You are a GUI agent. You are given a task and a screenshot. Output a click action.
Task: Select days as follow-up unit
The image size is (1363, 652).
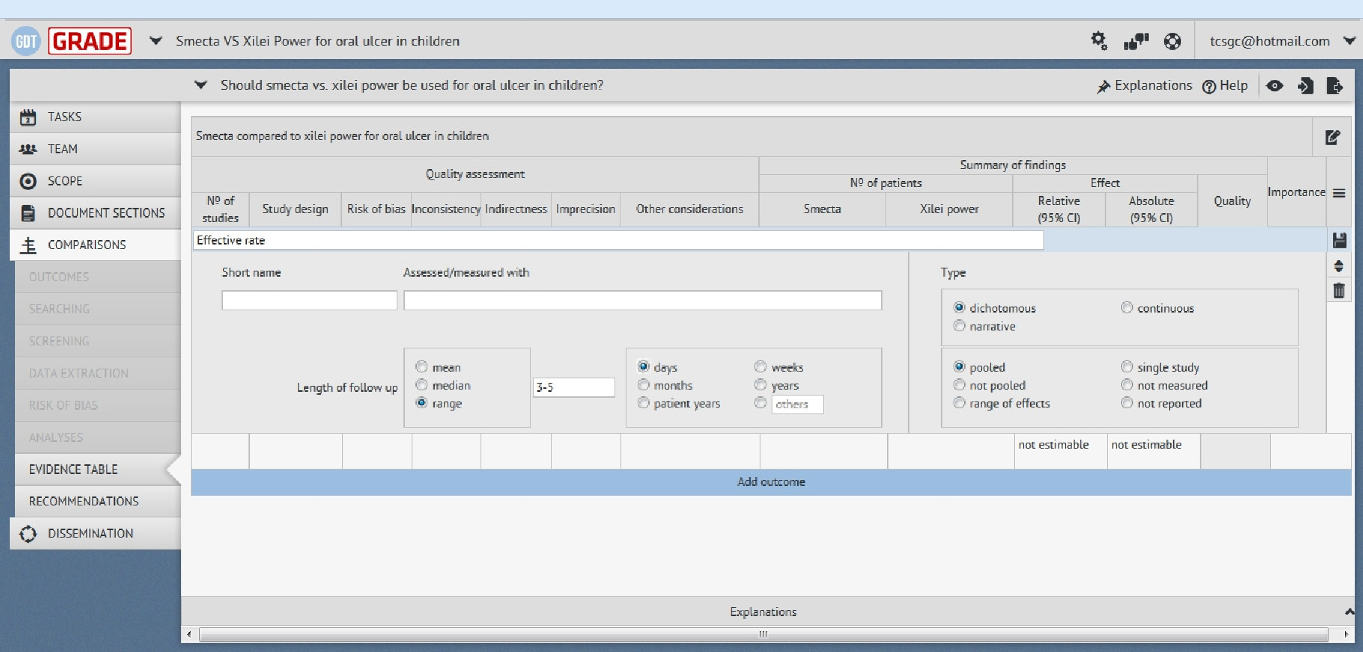(x=643, y=366)
